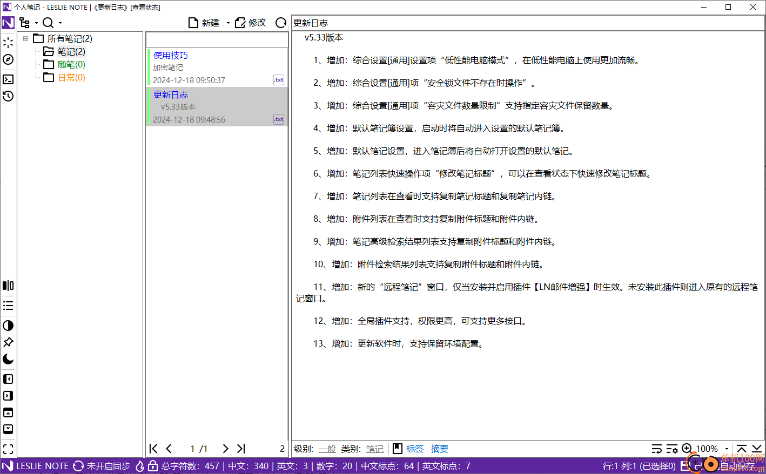
Task: Click the zoom magnifier plus icon
Action: click(x=687, y=449)
